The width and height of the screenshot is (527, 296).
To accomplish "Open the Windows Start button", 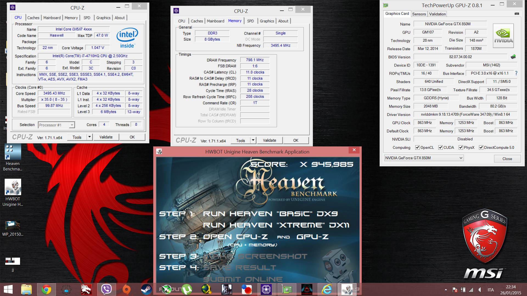I will tap(8, 289).
